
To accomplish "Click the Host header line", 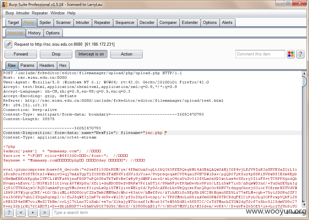I will pyautogui.click(x=35, y=78).
